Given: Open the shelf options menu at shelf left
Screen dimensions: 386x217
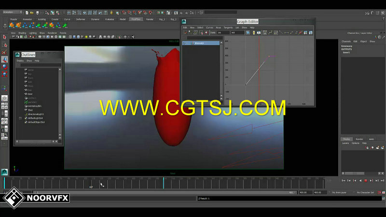Looking at the screenshot, I should 5,26.
